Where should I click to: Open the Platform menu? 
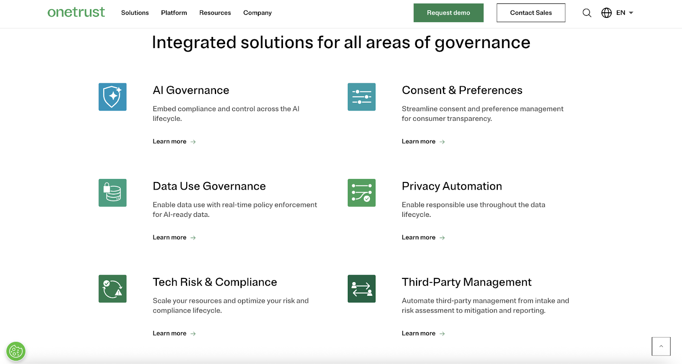[174, 13]
